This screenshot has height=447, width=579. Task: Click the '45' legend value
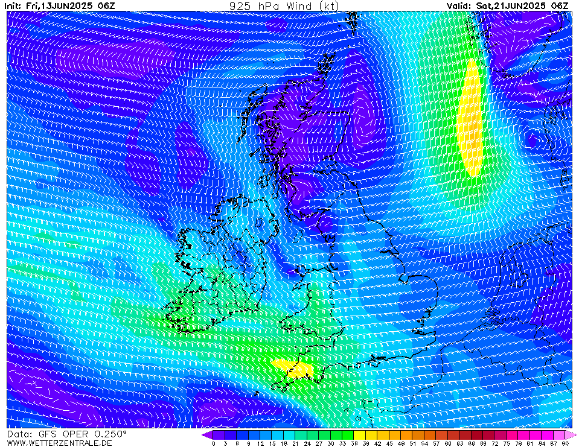[x=389, y=443]
